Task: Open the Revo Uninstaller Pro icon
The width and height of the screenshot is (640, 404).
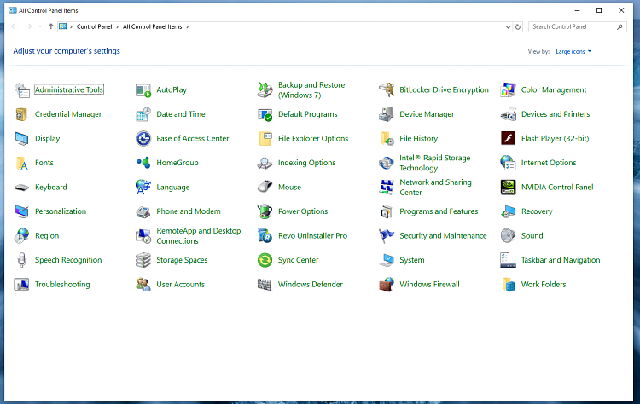Action: [265, 235]
